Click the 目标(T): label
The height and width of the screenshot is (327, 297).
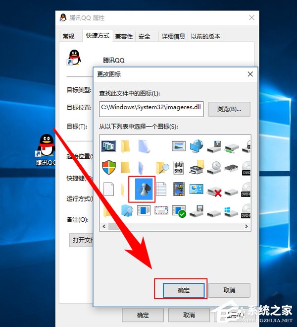(77, 127)
